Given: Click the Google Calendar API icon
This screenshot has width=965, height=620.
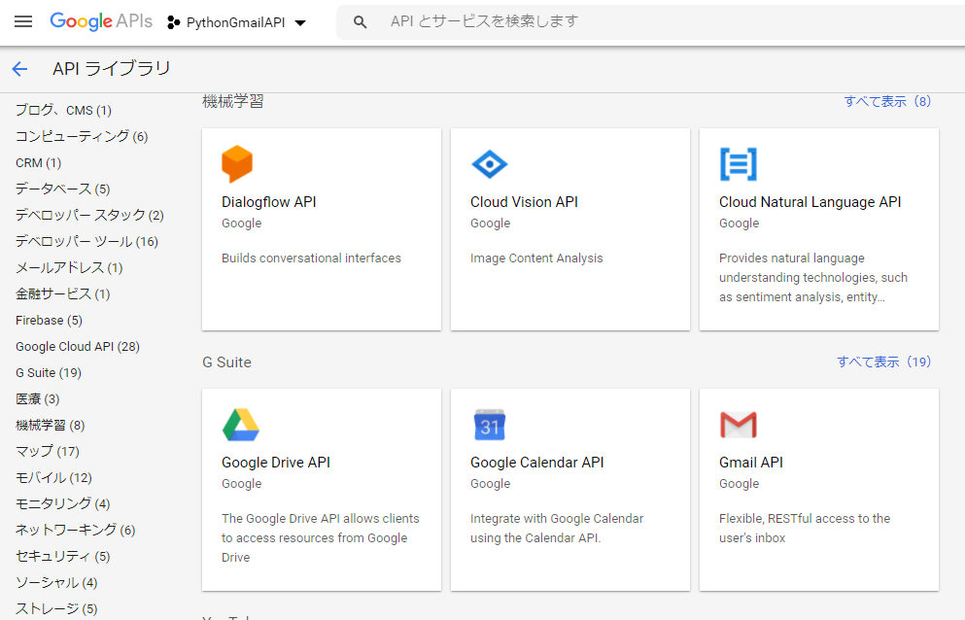Looking at the screenshot, I should [x=489, y=425].
